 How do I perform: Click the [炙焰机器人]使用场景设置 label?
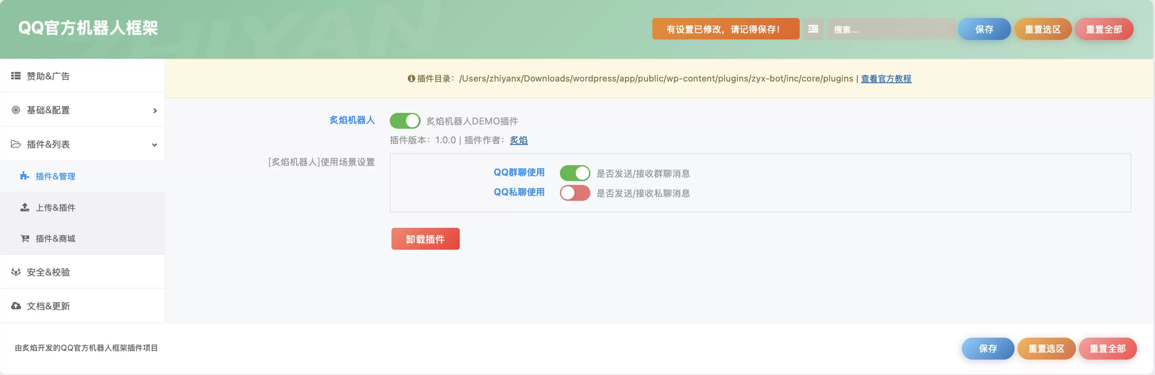tap(321, 162)
